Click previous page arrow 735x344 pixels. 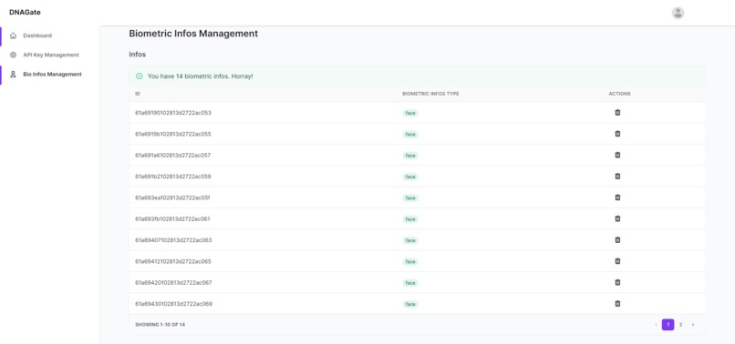coord(656,324)
